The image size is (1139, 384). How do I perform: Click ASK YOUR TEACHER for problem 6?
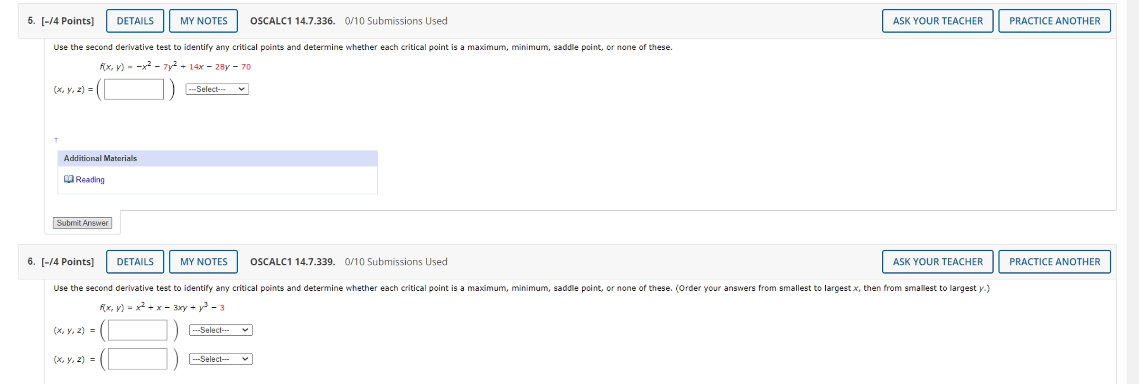(937, 261)
